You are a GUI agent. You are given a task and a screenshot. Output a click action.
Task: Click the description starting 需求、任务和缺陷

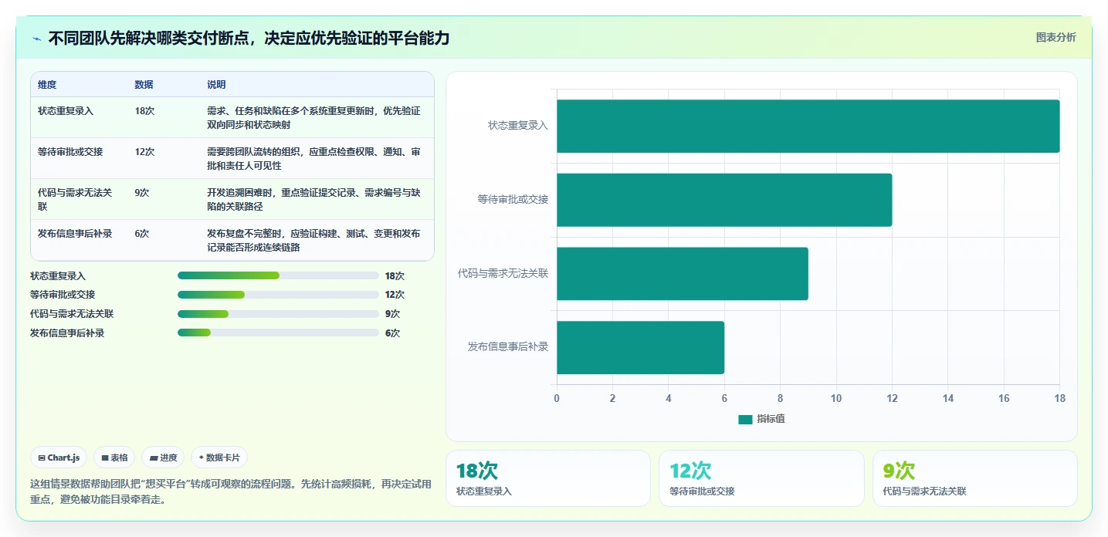(313, 117)
